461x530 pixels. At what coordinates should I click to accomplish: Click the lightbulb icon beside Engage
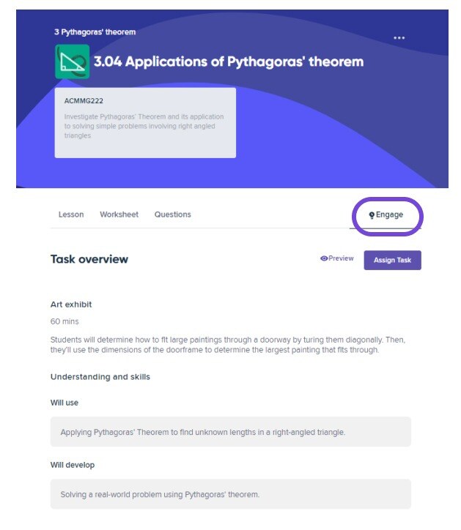tap(372, 215)
